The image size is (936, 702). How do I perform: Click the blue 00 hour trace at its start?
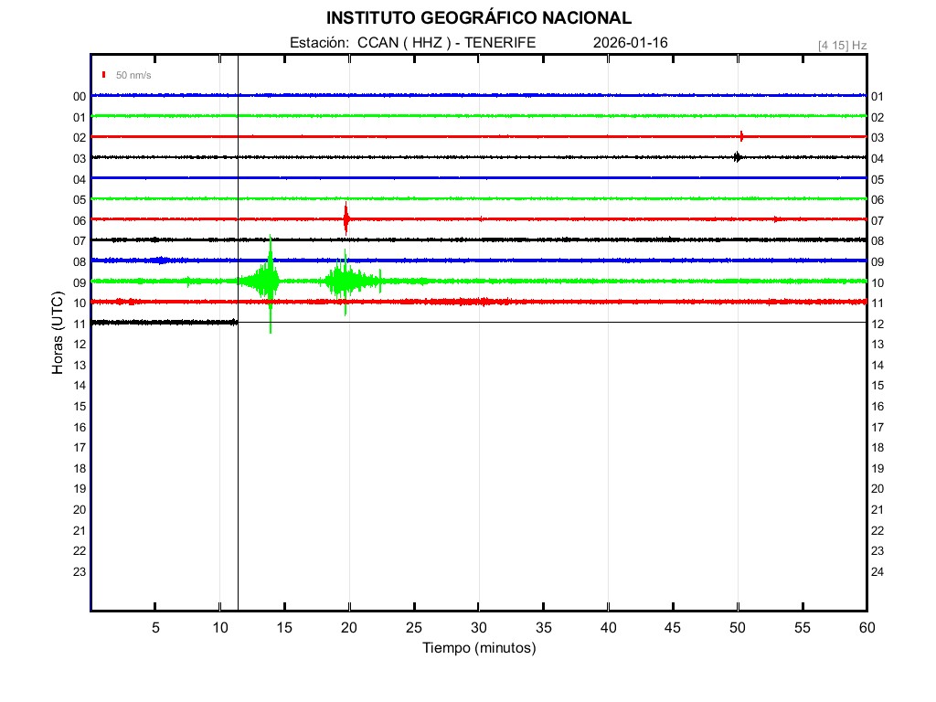95,95
